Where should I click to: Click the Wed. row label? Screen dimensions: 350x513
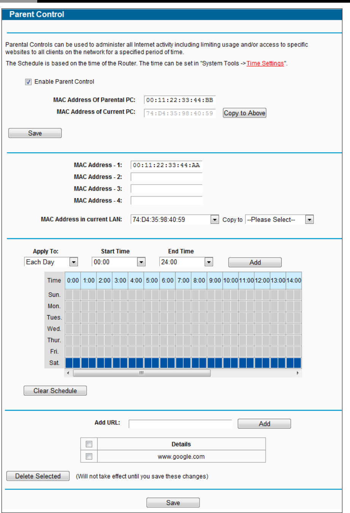[54, 329]
